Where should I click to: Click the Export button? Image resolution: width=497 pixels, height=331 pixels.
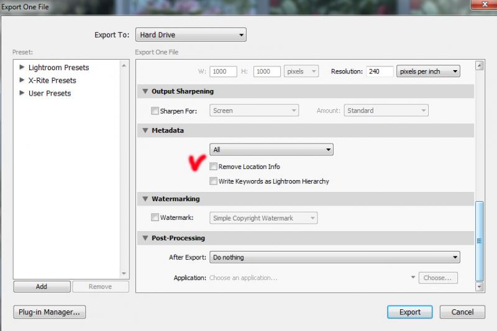pos(410,312)
